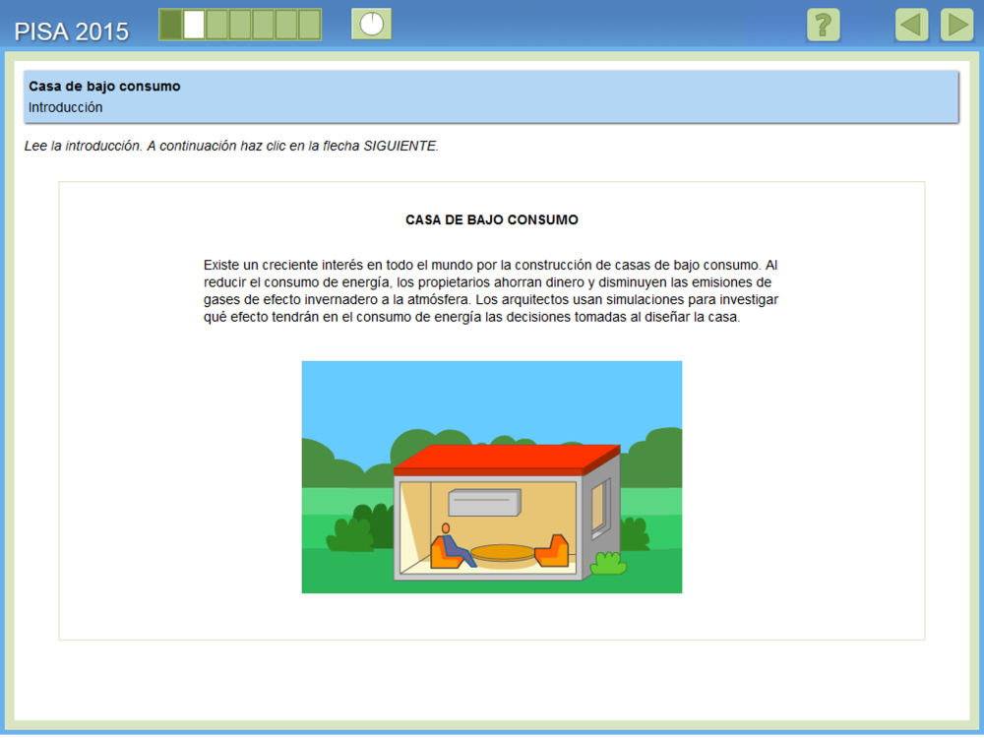Click the 'CASA DE BAJO CONSUMO' heading

pyautogui.click(x=491, y=220)
